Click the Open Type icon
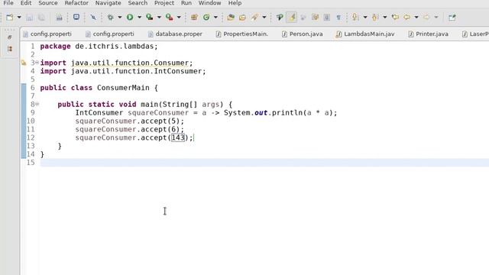 click(231, 18)
